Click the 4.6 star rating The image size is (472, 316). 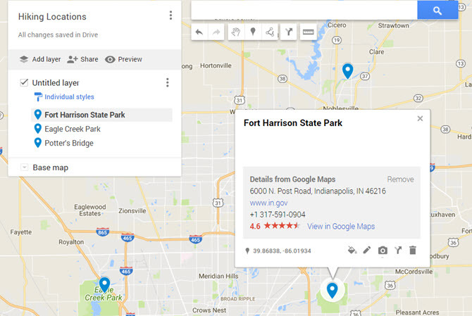tap(274, 226)
